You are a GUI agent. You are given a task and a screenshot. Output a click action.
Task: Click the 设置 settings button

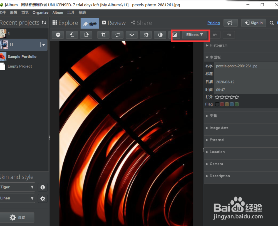tap(17, 217)
